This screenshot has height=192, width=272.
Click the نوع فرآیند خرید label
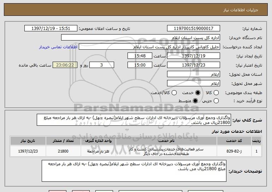click(x=248, y=101)
